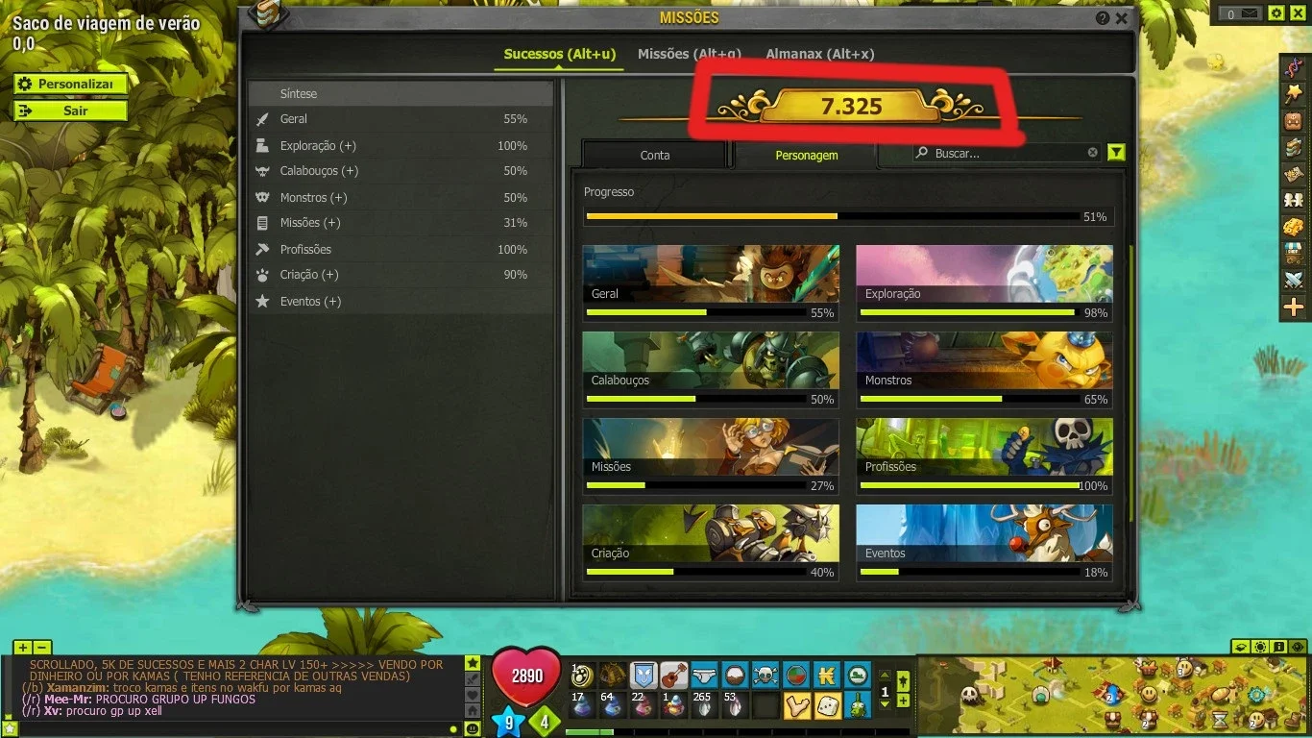Click the dice shortcut icon
The width and height of the screenshot is (1312, 738).
tap(827, 705)
